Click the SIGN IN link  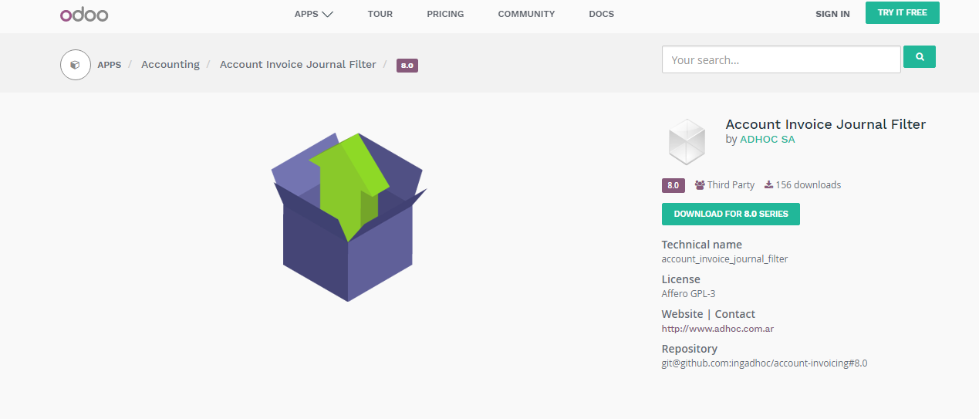[832, 14]
